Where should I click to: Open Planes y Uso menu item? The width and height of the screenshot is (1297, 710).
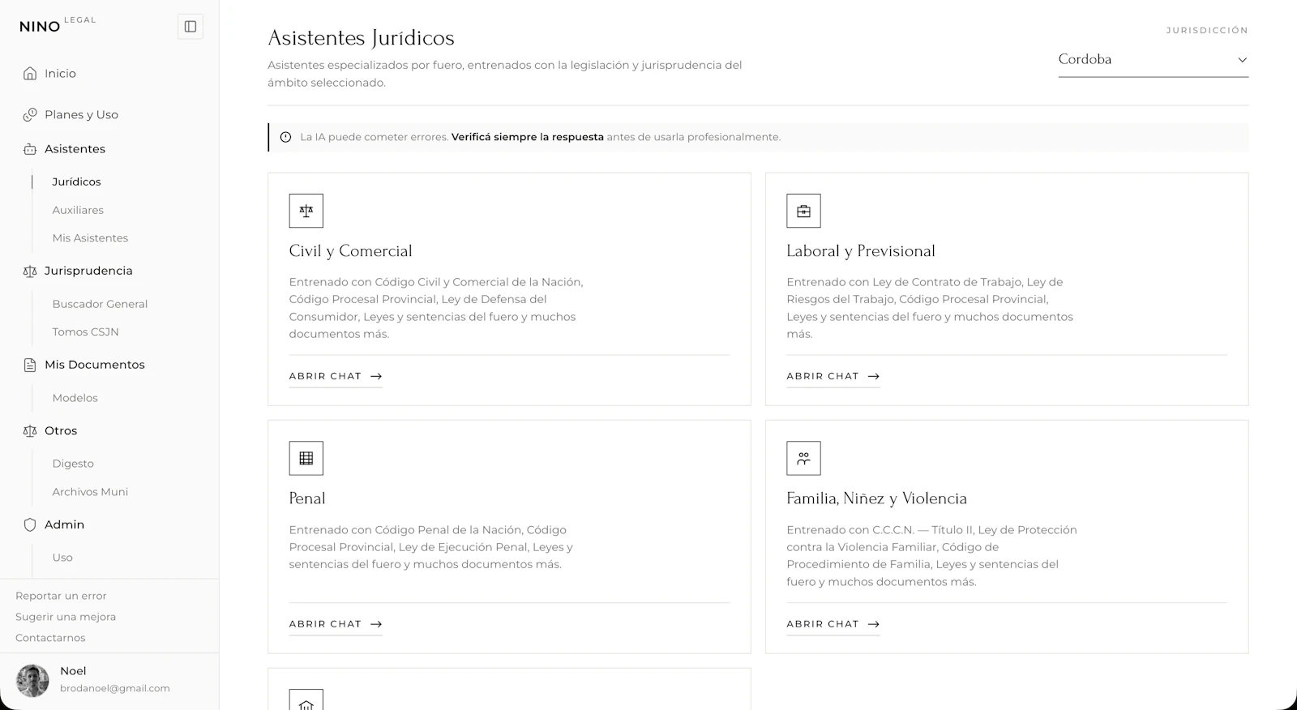(x=81, y=114)
